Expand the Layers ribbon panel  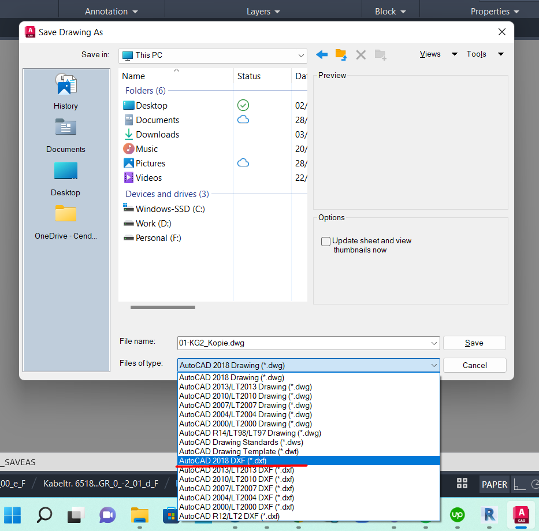(263, 12)
